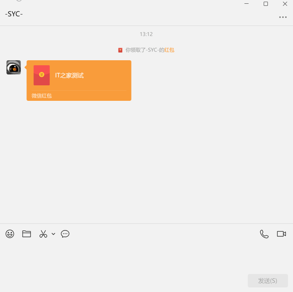Click the red envelope icon in message
This screenshot has height=292, width=293.
click(42, 75)
